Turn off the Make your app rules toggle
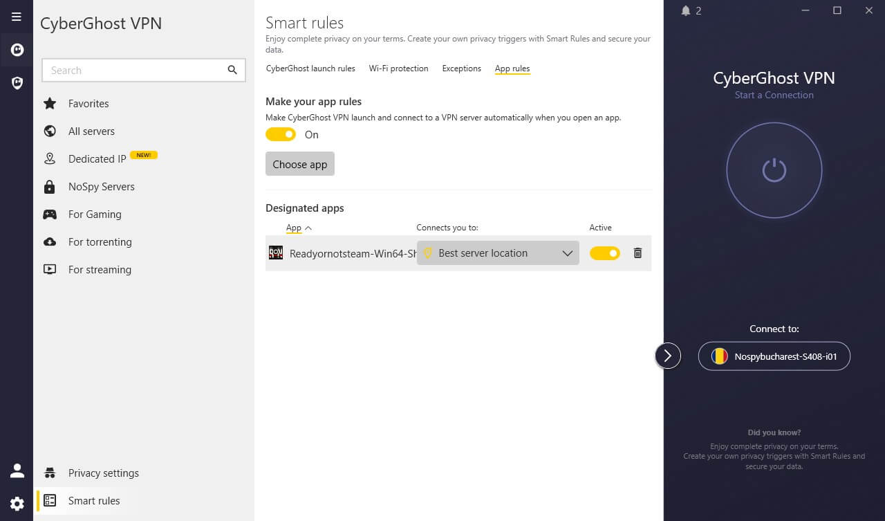 pos(281,134)
